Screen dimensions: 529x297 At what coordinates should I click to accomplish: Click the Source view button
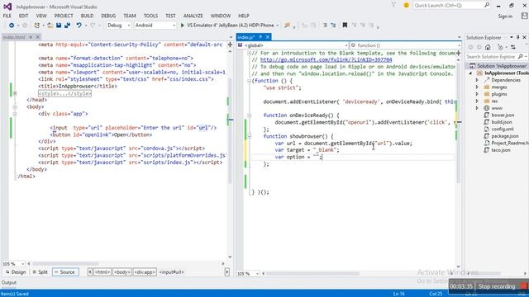[65, 272]
